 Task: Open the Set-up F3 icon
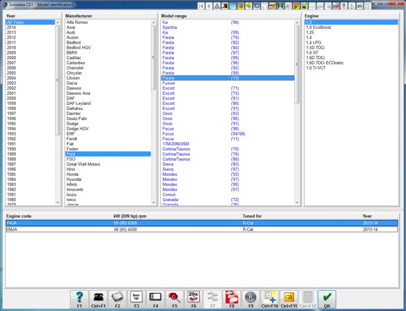pyautogui.click(x=136, y=299)
